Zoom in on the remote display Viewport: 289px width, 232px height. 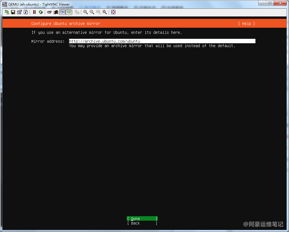[x=85, y=12]
